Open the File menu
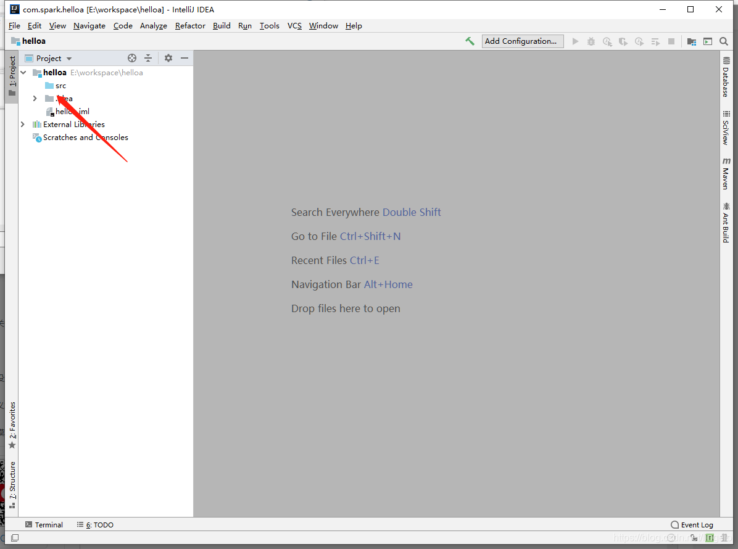The image size is (738, 549). click(x=14, y=26)
